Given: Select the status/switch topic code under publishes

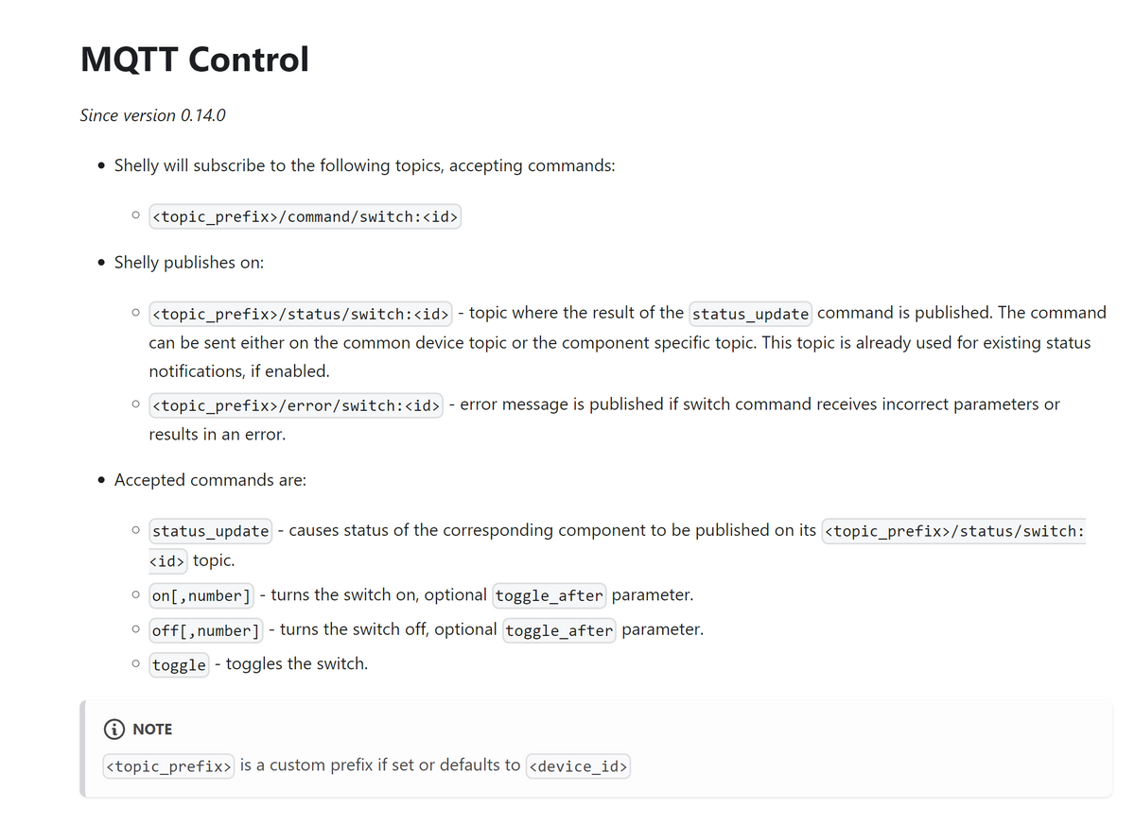Looking at the screenshot, I should tap(300, 313).
